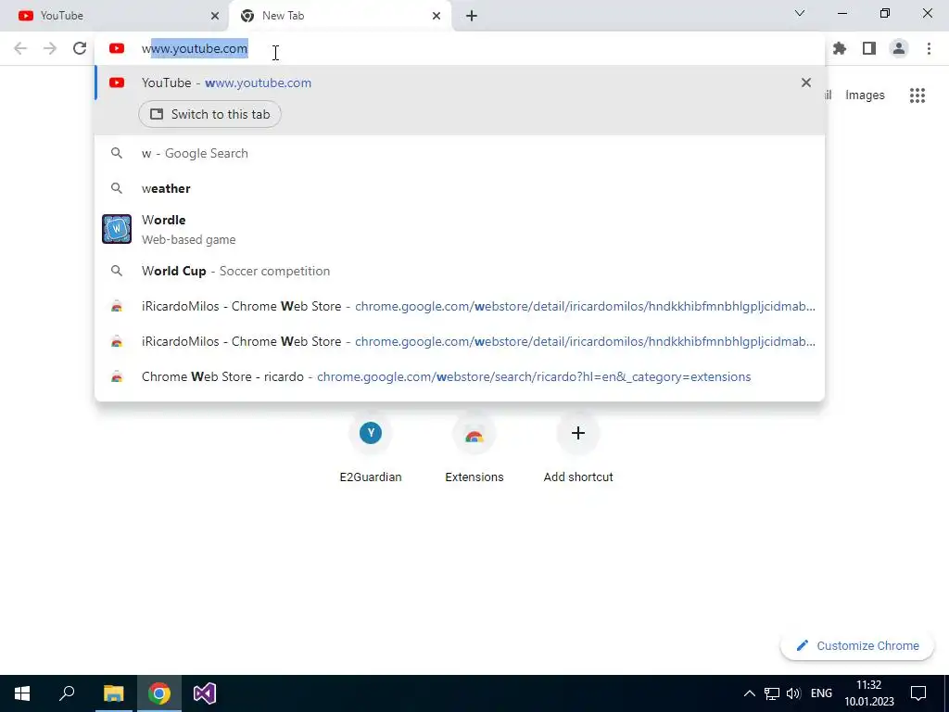949x712 pixels.
Task: Open a new tab with plus button
Action: click(472, 16)
